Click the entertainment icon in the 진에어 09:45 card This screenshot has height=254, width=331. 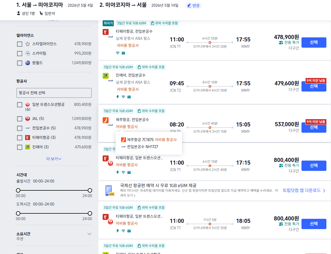[x=129, y=97]
